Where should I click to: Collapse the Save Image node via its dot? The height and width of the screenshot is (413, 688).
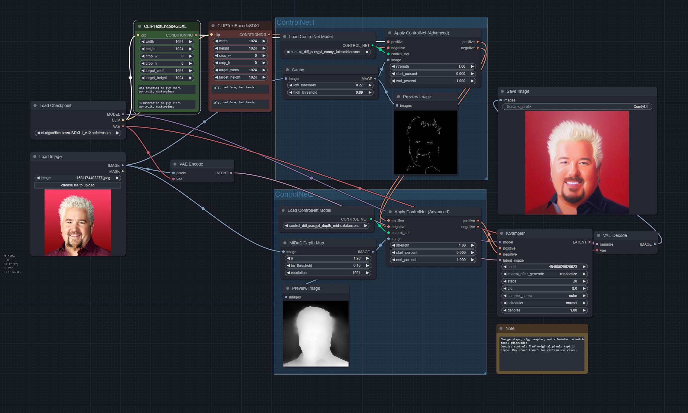pyautogui.click(x=502, y=91)
